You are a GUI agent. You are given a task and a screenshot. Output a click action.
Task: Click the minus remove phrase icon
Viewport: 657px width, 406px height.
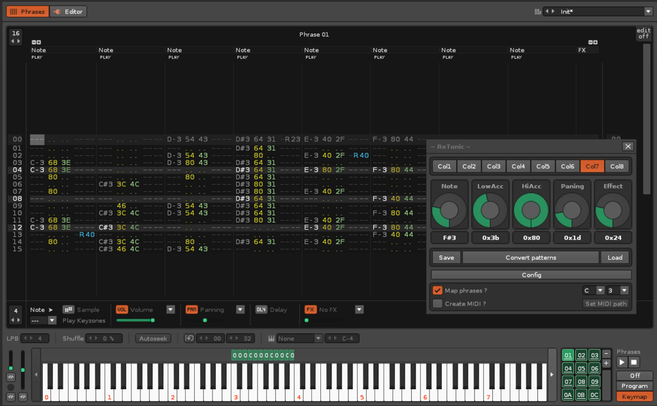606,354
